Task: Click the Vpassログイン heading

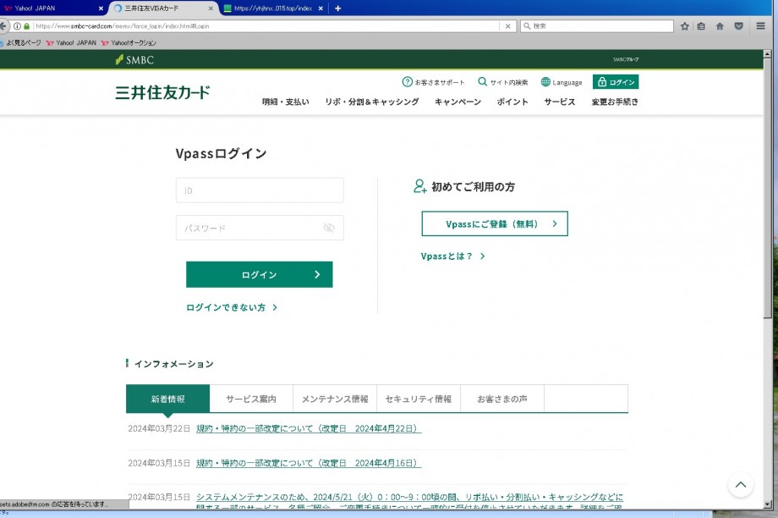Action: [221, 153]
